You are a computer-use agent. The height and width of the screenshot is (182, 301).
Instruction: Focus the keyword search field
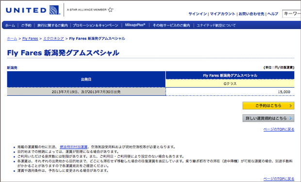[291, 14]
